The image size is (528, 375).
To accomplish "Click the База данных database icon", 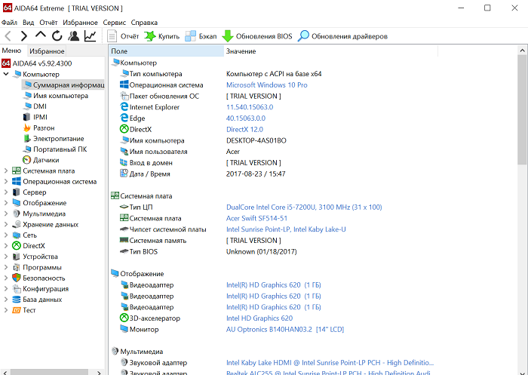I will pyautogui.click(x=17, y=300).
